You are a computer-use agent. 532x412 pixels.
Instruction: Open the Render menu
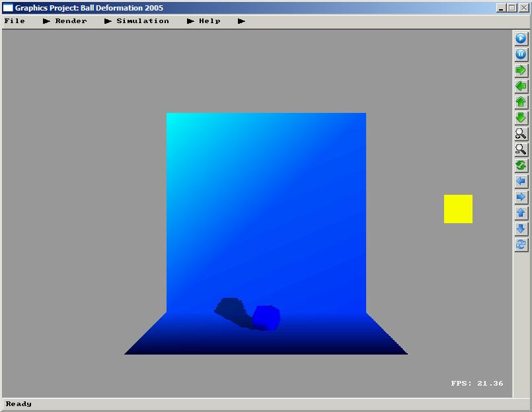click(x=71, y=21)
